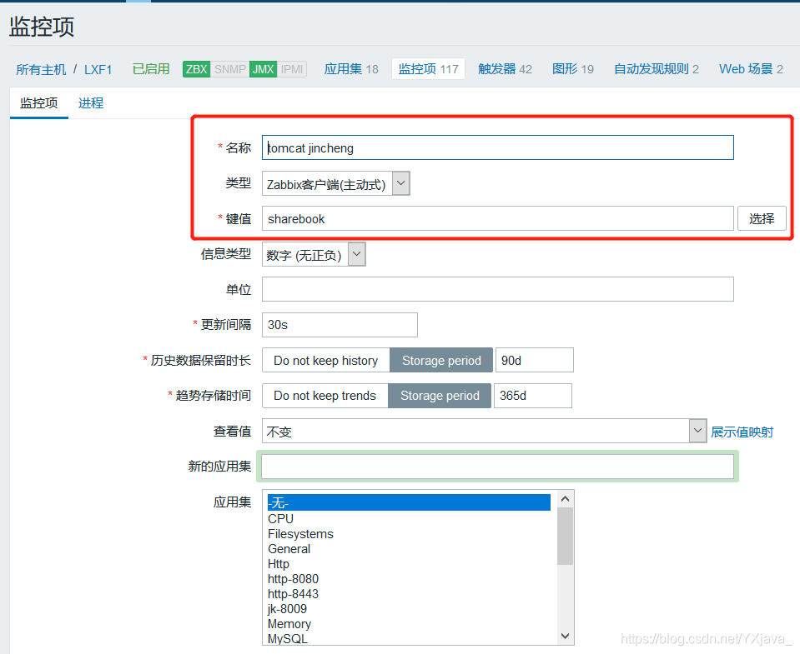800x654 pixels.
Task: Click the SNMP availability badge
Action: 229,69
